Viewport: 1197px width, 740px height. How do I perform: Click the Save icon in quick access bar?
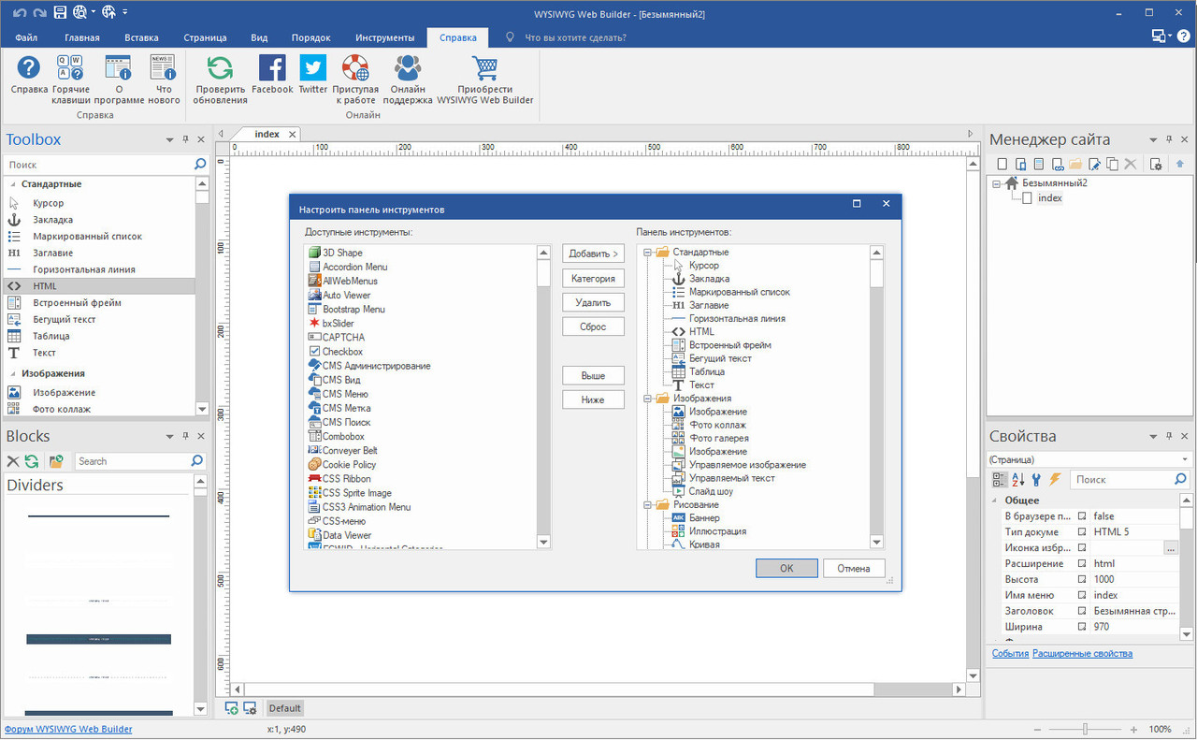click(60, 12)
